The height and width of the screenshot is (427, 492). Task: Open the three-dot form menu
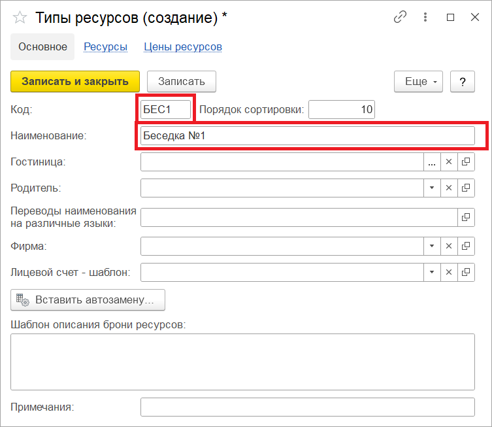pyautogui.click(x=425, y=17)
